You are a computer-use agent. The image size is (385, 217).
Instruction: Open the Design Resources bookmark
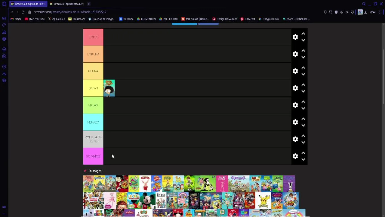click(x=225, y=19)
